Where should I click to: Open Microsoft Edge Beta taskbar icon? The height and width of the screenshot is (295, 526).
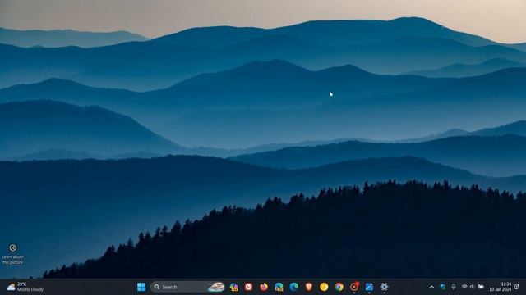click(279, 287)
